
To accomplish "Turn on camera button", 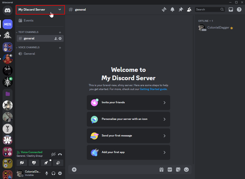I will (x=22, y=163).
